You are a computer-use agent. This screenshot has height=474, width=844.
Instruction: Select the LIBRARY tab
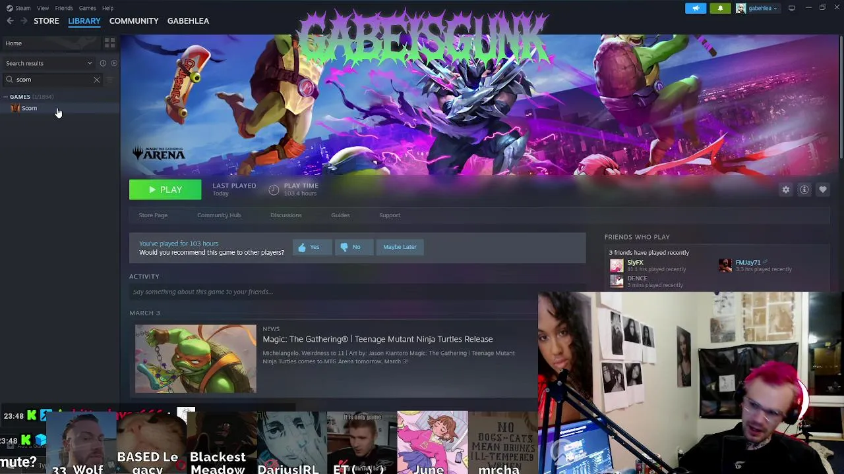(84, 21)
